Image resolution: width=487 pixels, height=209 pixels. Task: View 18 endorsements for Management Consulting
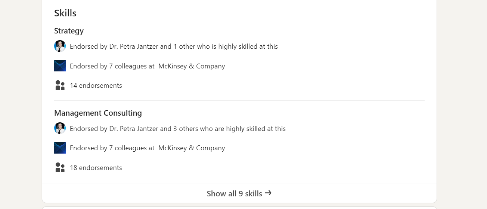[x=96, y=168]
